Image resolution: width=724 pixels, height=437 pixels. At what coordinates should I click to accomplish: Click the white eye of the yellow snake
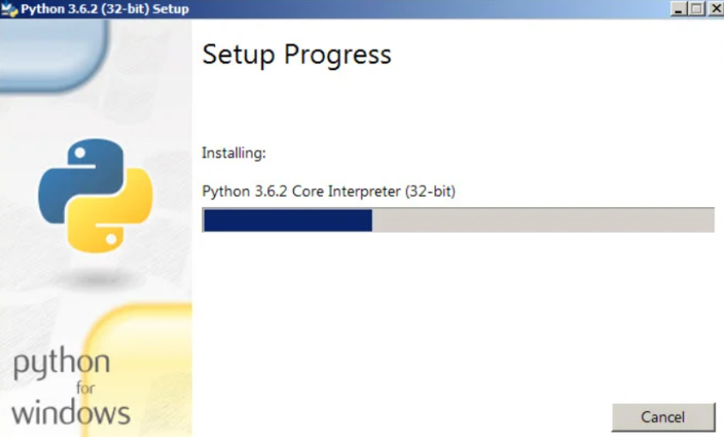[x=111, y=239]
